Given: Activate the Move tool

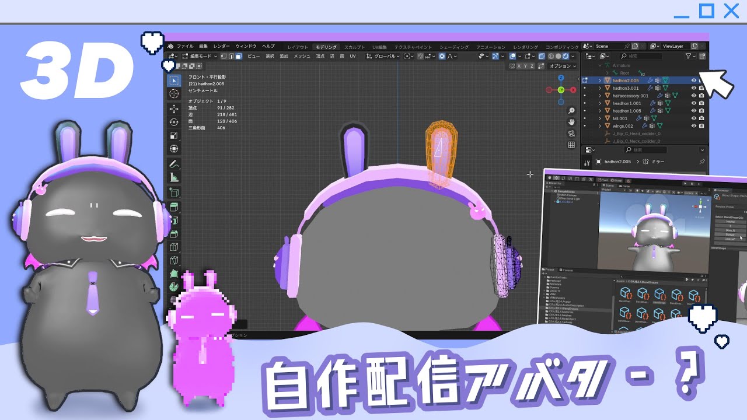Looking at the screenshot, I should tap(174, 108).
